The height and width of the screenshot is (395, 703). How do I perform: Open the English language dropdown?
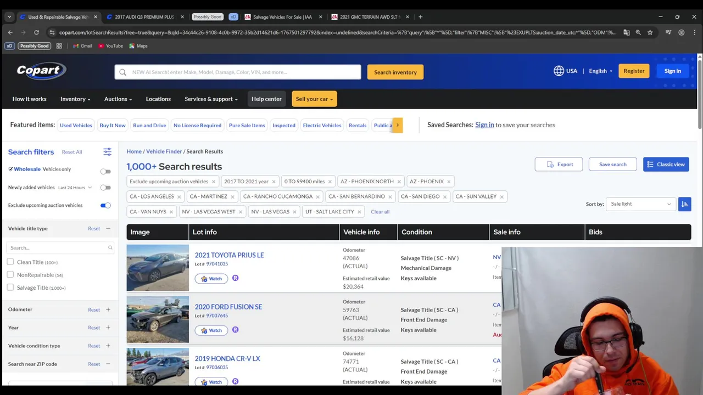coord(600,71)
